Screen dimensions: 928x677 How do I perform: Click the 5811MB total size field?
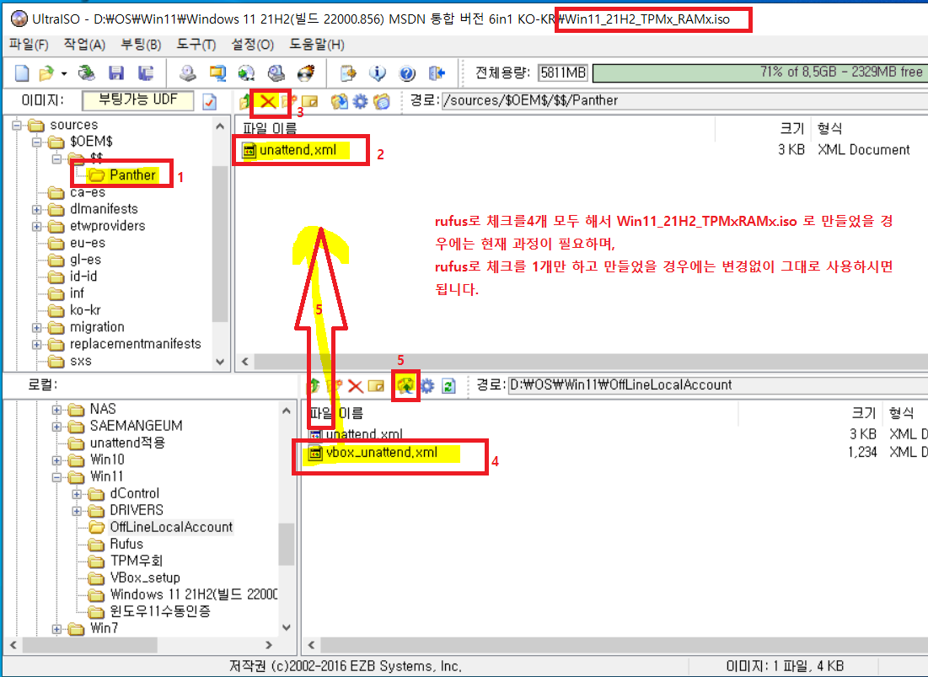click(x=563, y=73)
